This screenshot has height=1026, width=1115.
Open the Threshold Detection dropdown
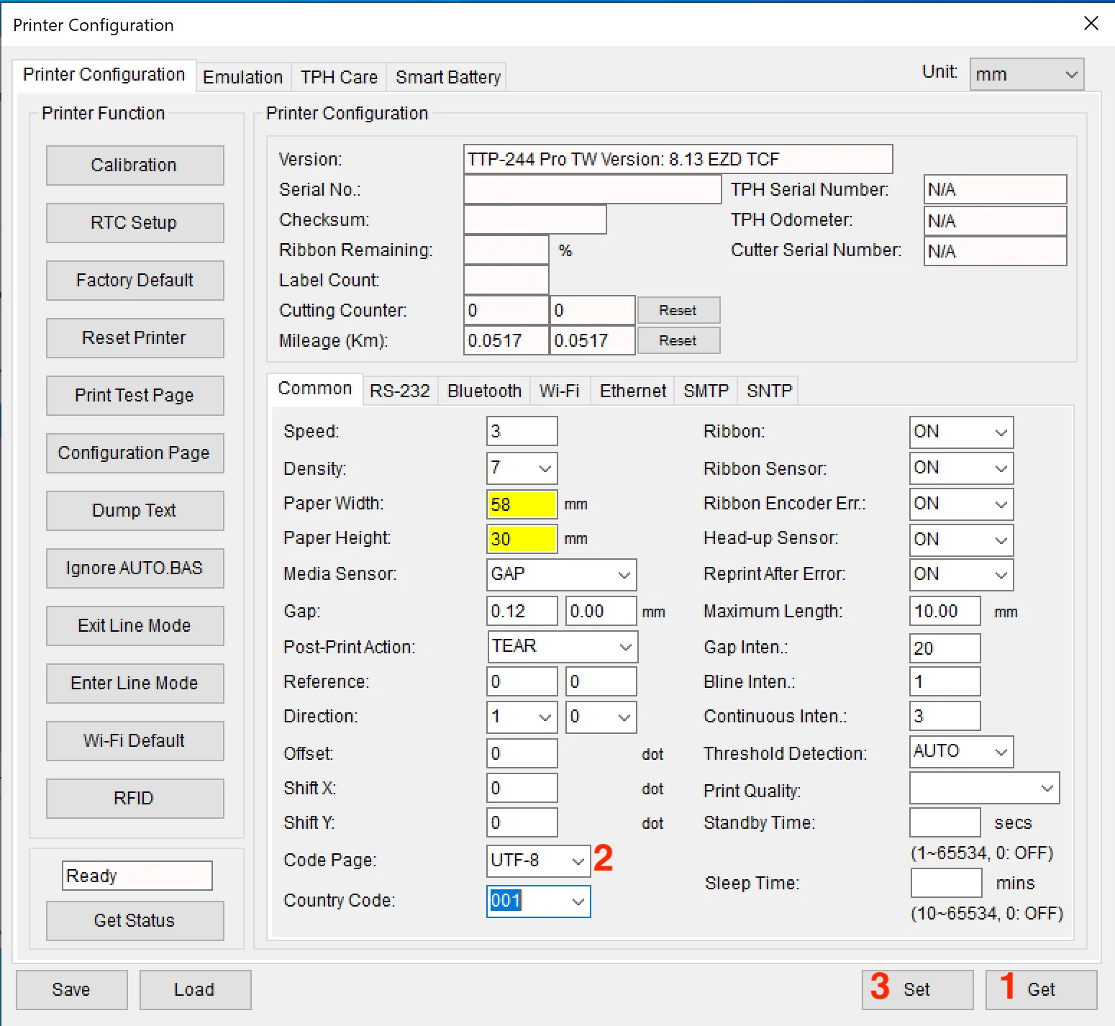(960, 751)
